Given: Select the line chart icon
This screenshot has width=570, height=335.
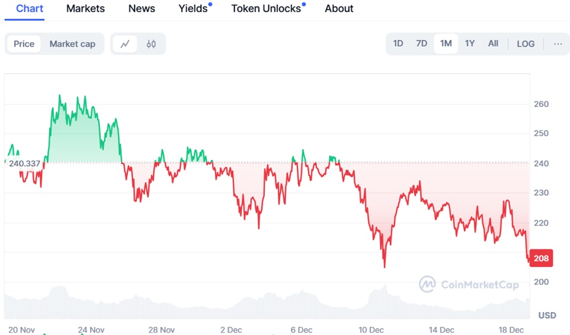Looking at the screenshot, I should (x=125, y=44).
